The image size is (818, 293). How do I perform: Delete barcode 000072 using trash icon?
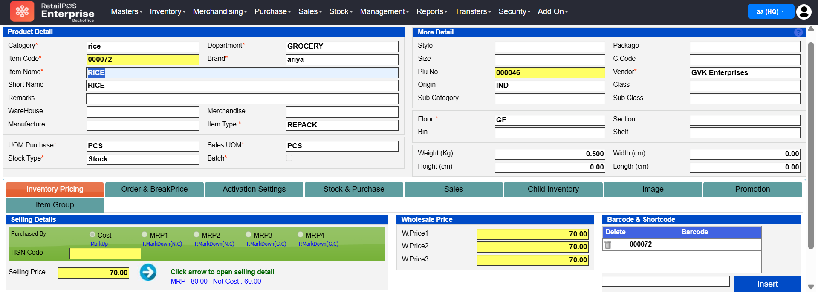tap(608, 244)
